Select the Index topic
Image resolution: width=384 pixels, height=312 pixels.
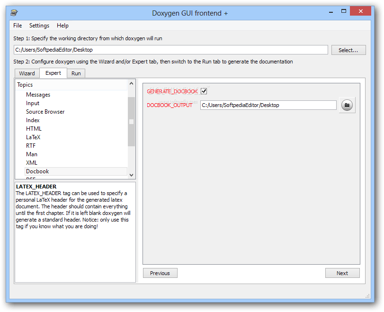click(x=33, y=120)
